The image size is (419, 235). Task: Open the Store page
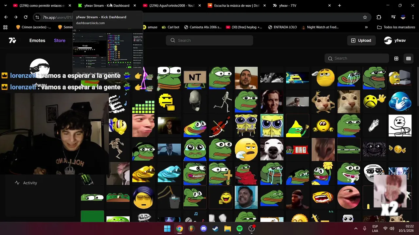pos(60,40)
